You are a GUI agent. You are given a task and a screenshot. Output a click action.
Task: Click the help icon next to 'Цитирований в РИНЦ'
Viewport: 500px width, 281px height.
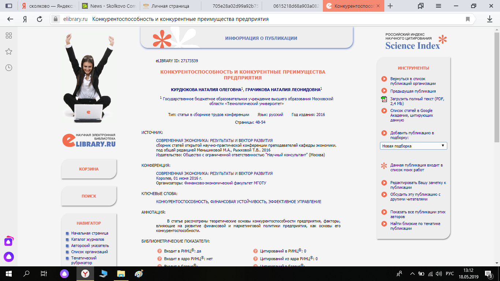tap(256, 251)
